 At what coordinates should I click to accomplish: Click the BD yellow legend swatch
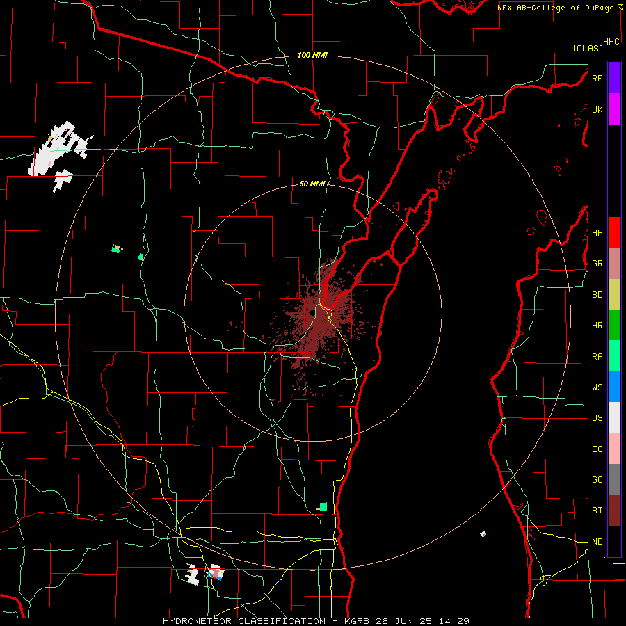tap(614, 294)
